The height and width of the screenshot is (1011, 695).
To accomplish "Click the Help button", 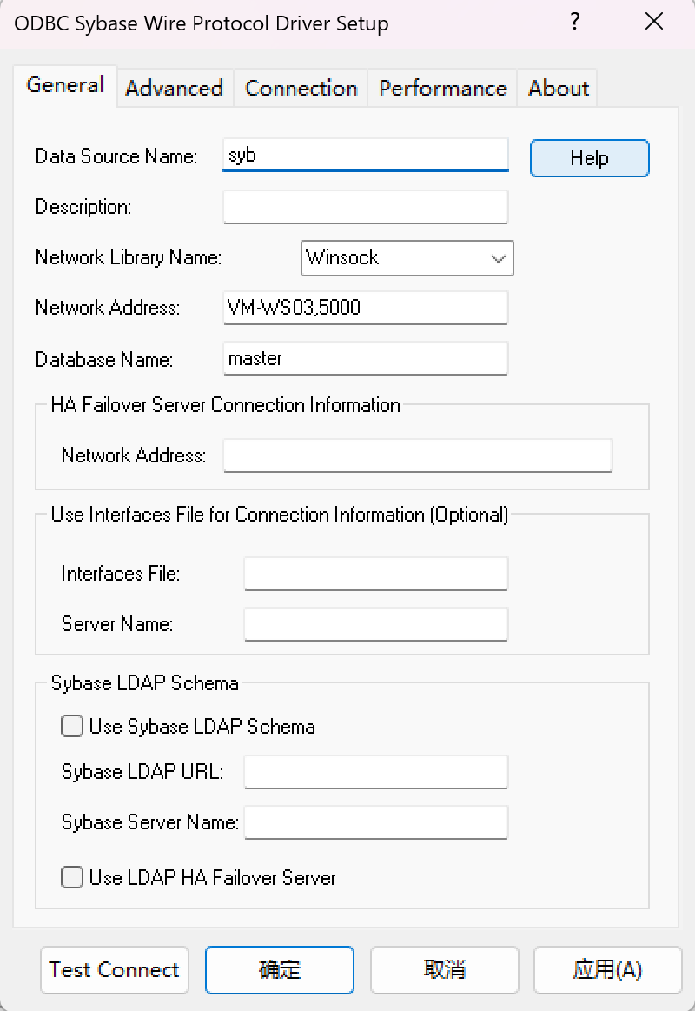I will coord(589,158).
